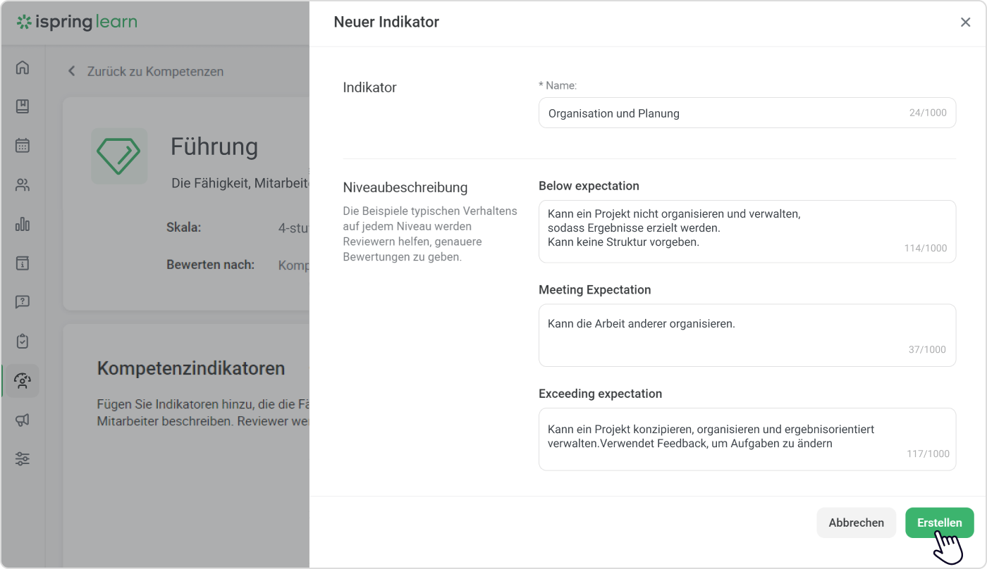This screenshot has width=987, height=569.
Task: Click the Skala: label
Action: [184, 227]
